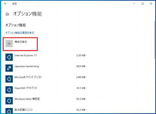Open Settings home via house icon
This screenshot has height=114, width=156.
(x=7, y=14)
